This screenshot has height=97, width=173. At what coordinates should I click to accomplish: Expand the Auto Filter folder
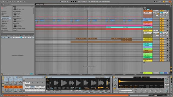click(x=14, y=11)
